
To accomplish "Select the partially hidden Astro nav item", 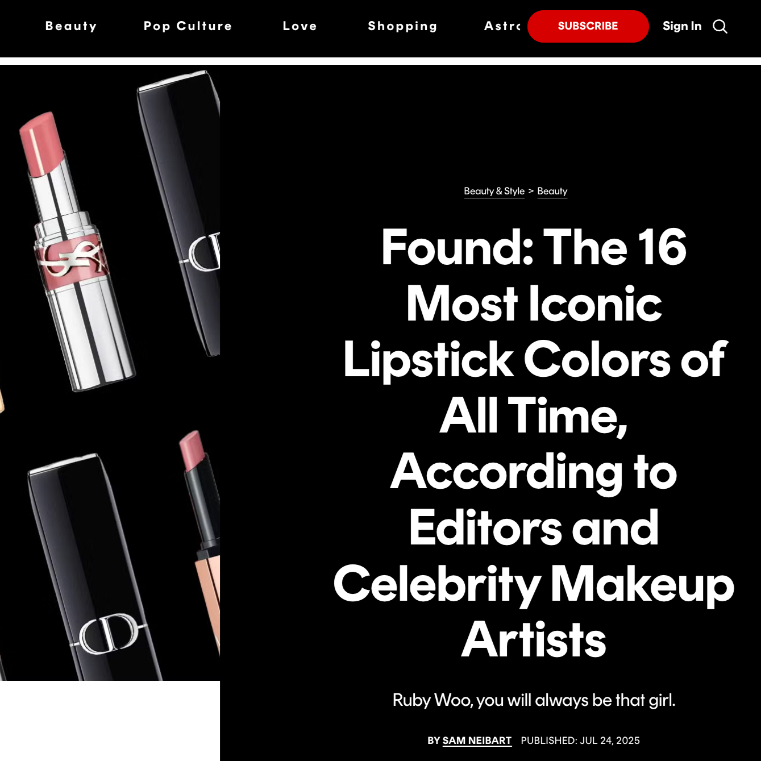I will coord(502,26).
